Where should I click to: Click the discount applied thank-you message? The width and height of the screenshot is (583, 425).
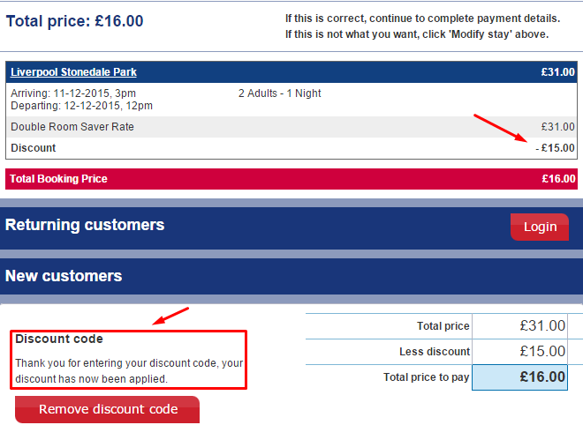(129, 370)
